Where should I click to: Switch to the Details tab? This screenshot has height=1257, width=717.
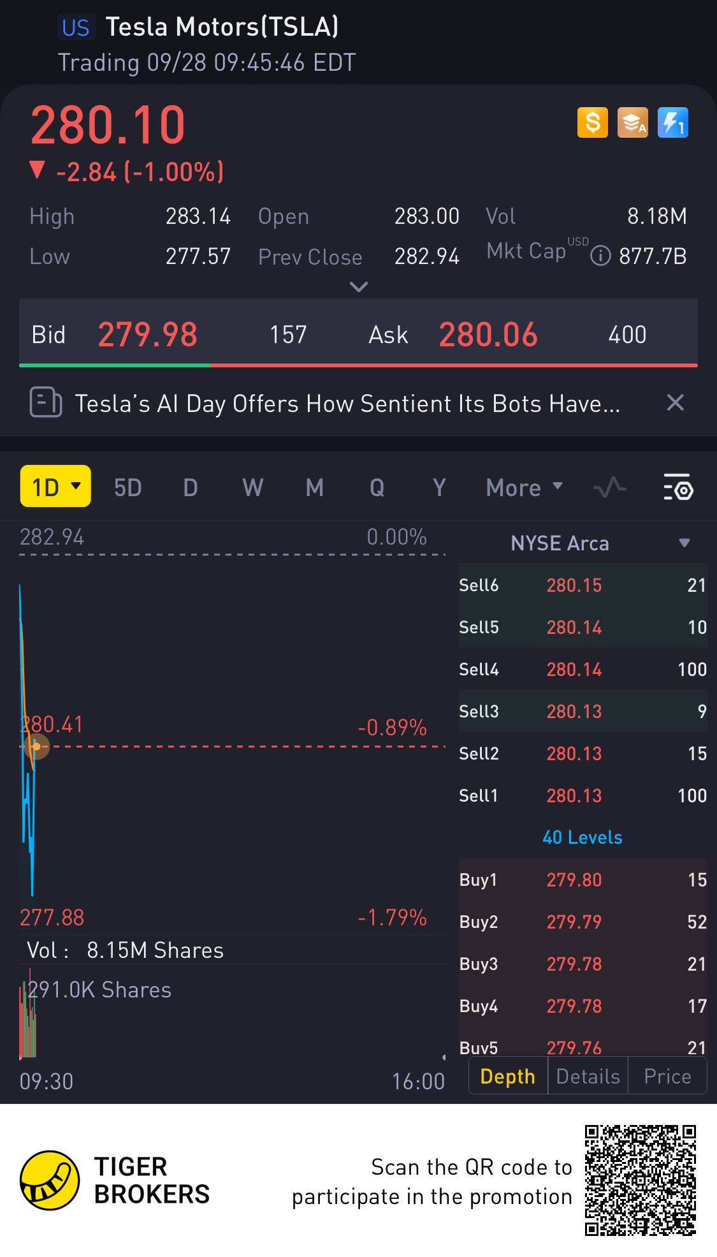[x=588, y=1077]
